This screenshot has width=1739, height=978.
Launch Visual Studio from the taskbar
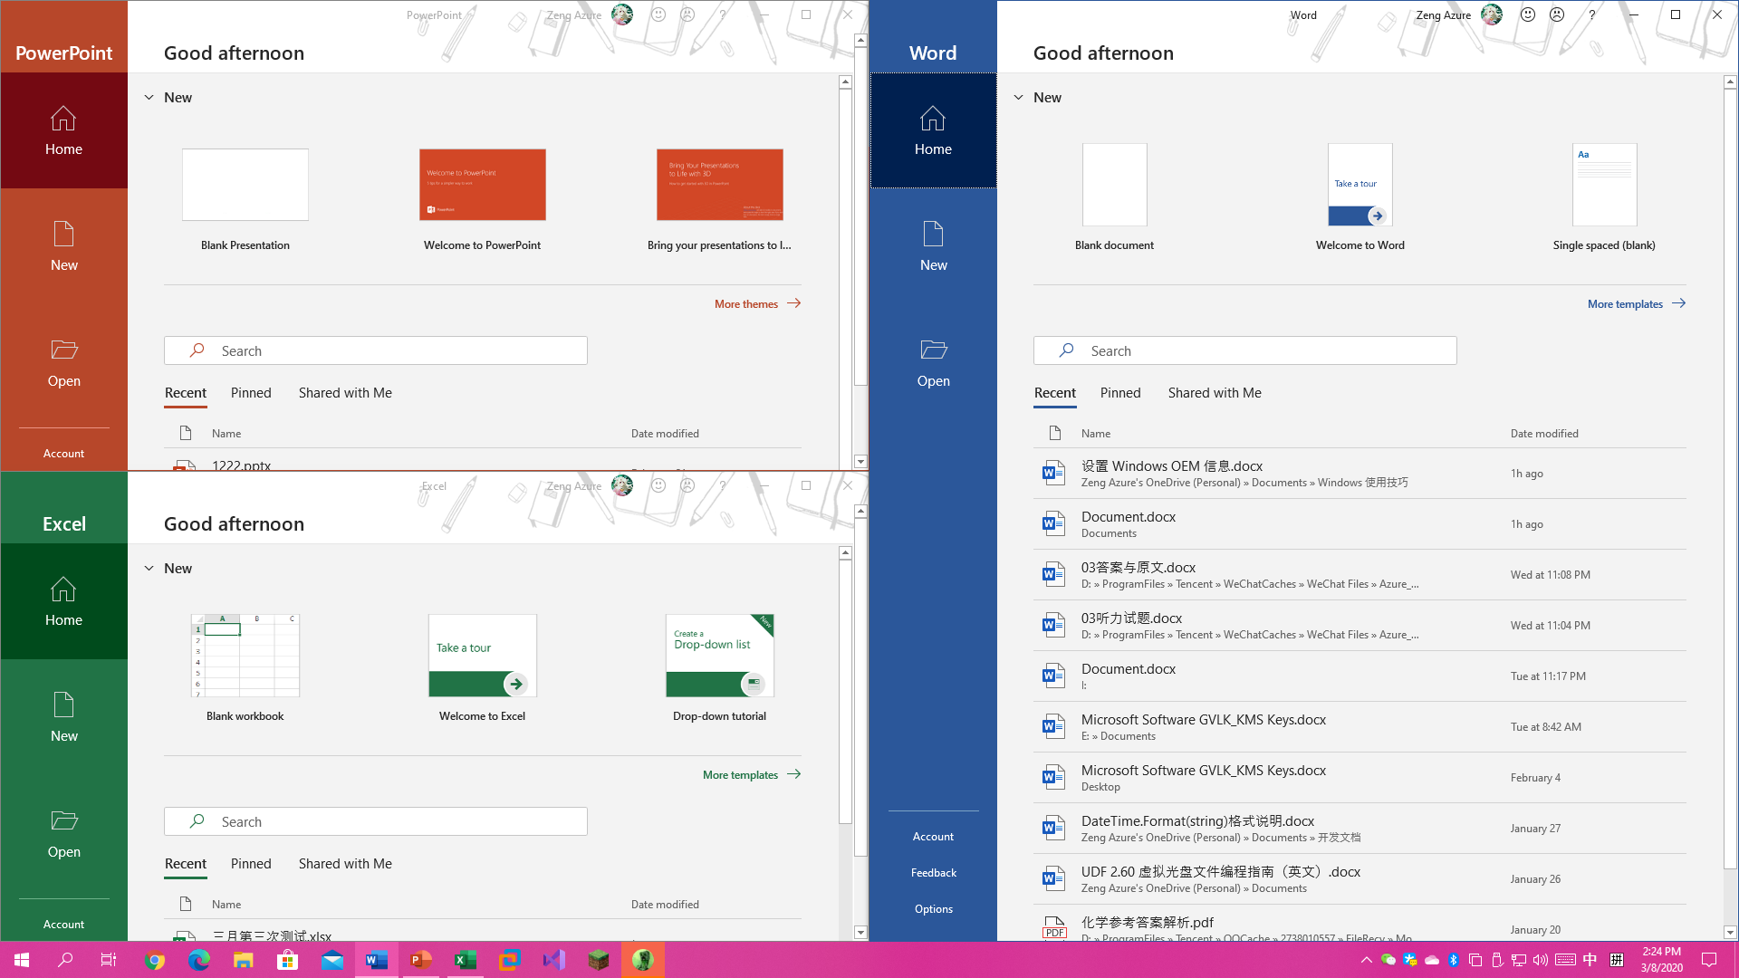pos(553,960)
